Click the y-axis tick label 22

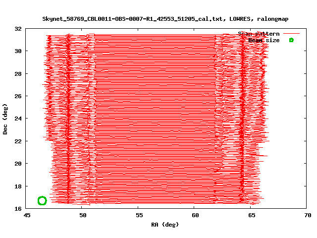[x=18, y=141]
